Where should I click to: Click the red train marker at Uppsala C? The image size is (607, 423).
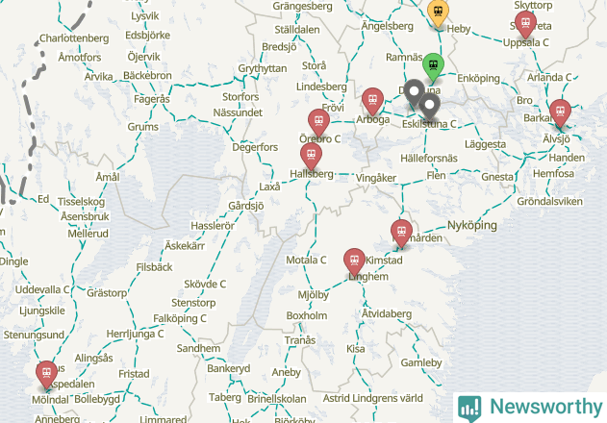[x=525, y=23]
